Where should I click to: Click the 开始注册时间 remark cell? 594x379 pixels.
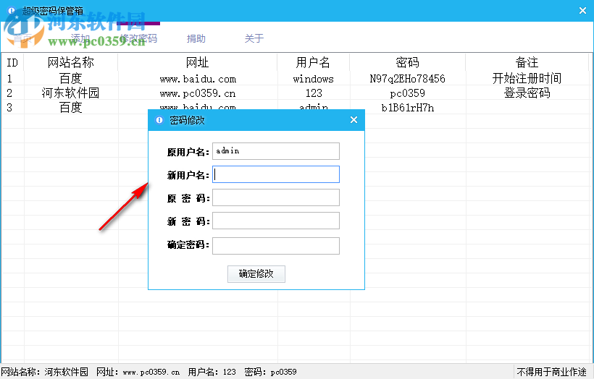tap(527, 78)
